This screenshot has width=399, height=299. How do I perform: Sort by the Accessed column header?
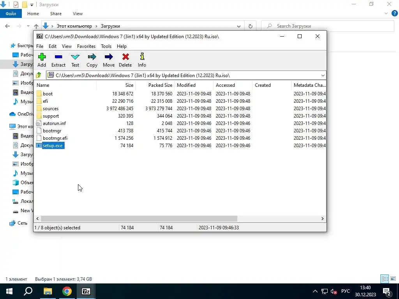tap(233, 85)
